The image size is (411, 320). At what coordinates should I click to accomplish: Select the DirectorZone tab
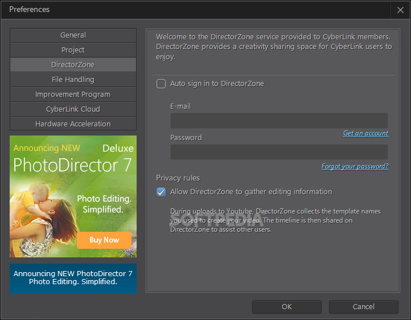click(73, 65)
